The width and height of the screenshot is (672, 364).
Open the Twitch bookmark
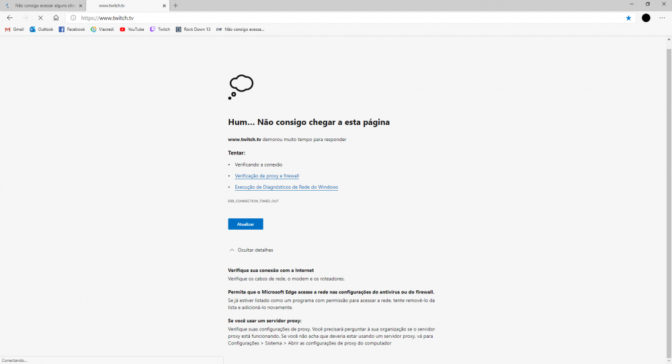pos(160,30)
